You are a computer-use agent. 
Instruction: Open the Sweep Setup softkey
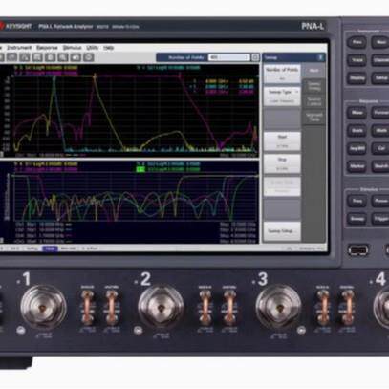click(282, 231)
